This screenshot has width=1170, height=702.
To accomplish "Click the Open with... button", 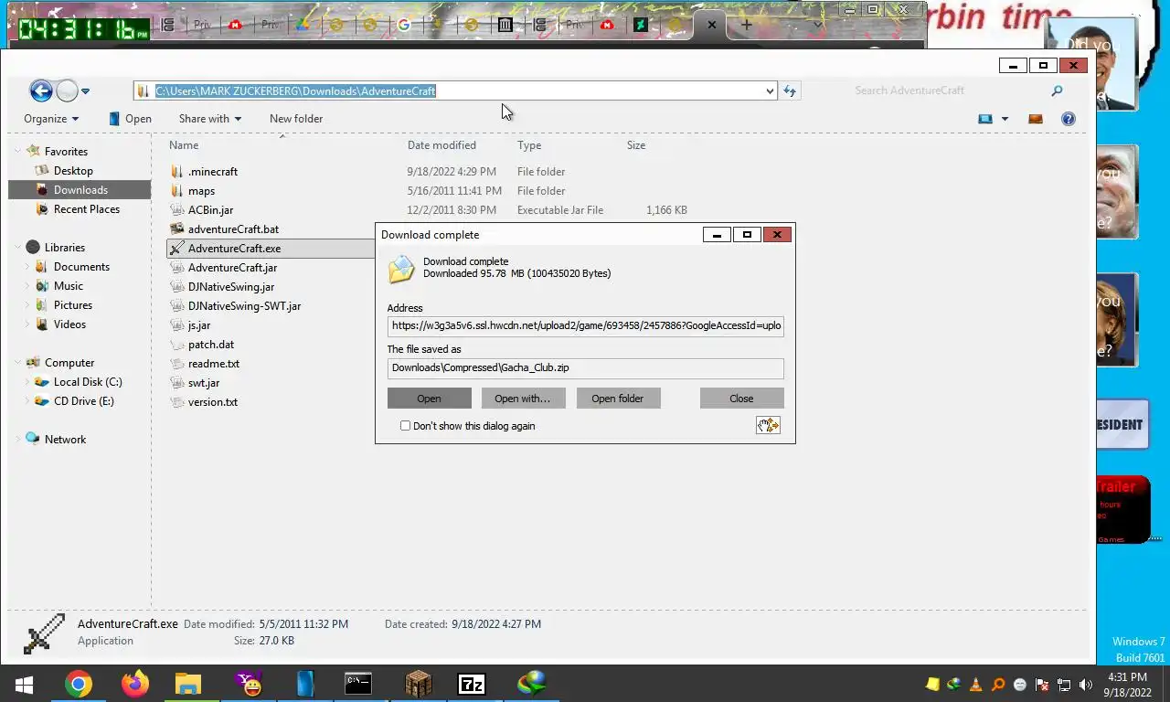I will 522,399.
